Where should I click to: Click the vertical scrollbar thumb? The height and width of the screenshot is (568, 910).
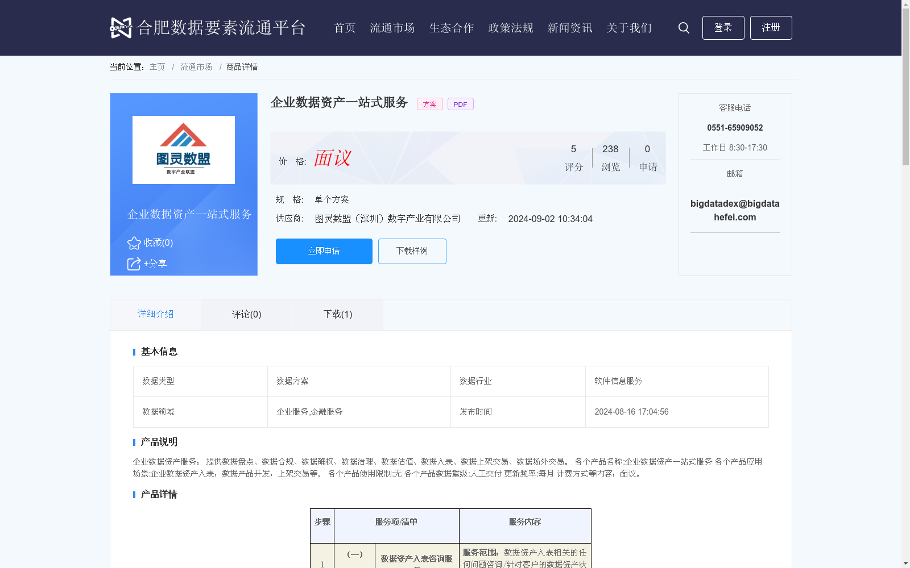[x=905, y=86]
